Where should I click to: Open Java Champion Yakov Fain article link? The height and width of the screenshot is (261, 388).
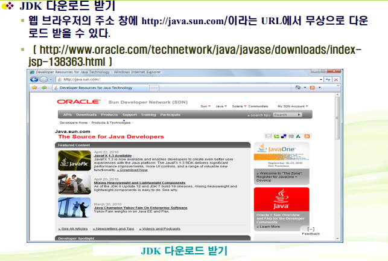141,208
